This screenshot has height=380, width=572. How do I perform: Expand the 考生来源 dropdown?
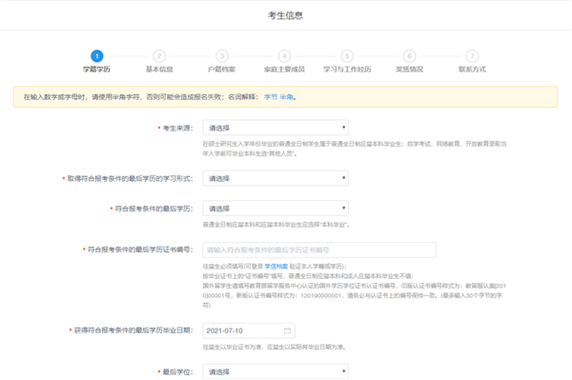276,128
